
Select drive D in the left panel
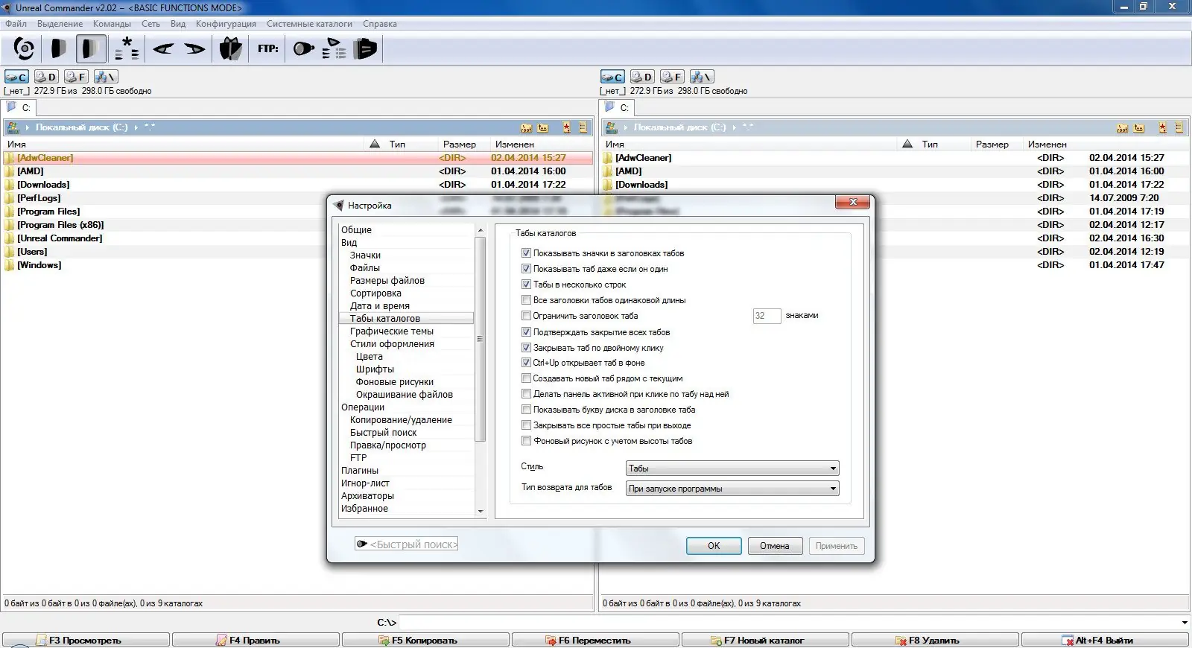tap(46, 77)
